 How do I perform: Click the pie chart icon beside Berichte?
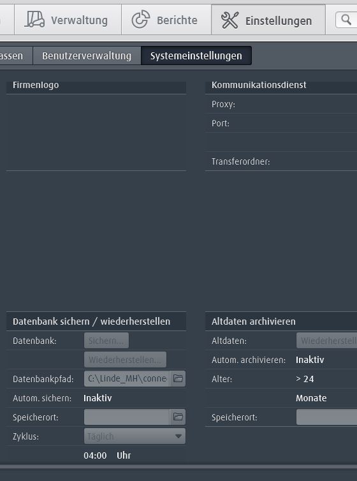[x=141, y=20]
